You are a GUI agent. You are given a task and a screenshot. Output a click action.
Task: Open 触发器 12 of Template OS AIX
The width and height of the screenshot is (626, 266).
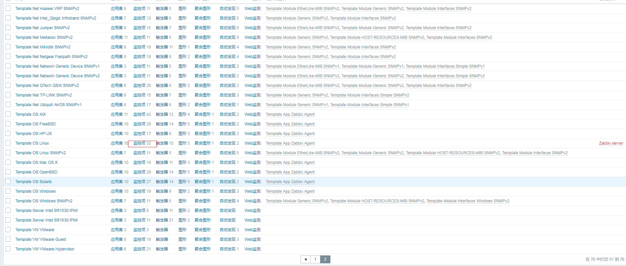click(x=165, y=114)
